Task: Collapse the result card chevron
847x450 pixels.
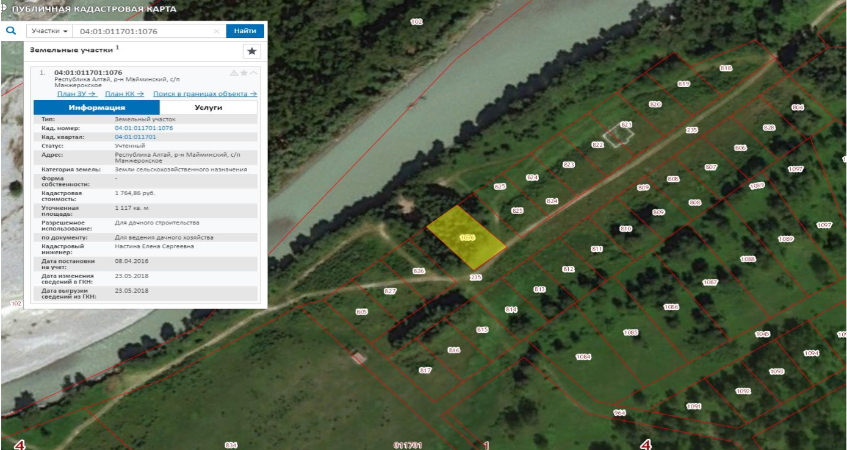Action: [253, 73]
